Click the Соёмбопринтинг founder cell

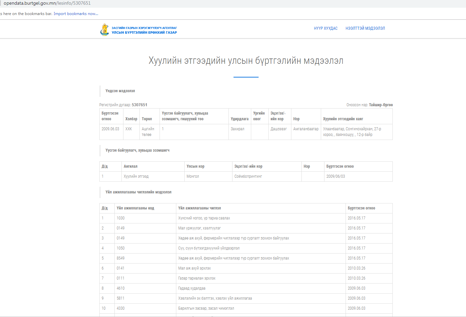click(x=248, y=176)
